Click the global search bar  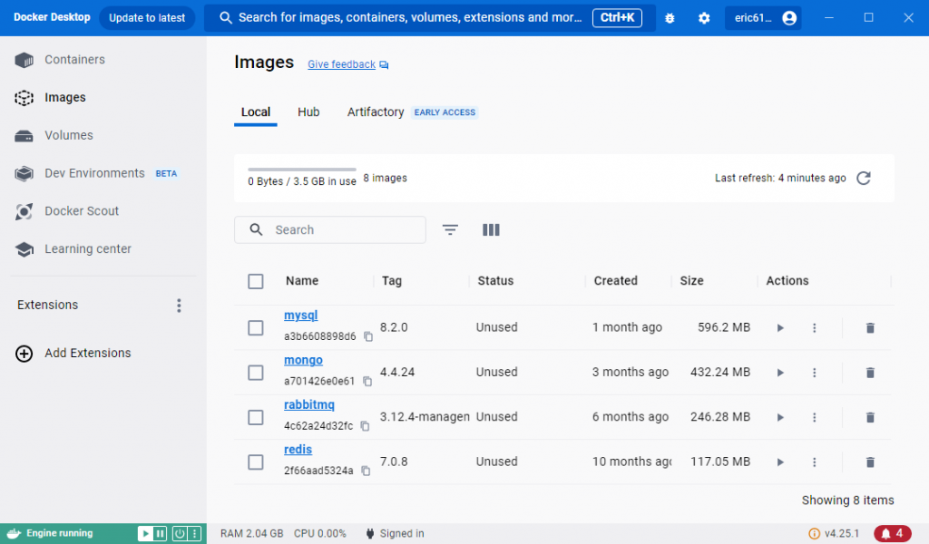click(x=429, y=18)
